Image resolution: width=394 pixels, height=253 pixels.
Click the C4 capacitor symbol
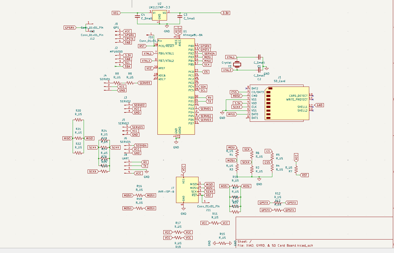[137, 16]
